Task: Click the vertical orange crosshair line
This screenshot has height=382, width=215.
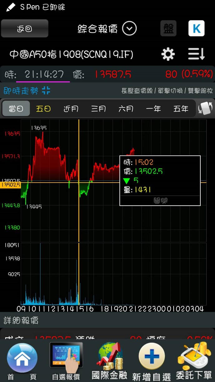Action: 79,218
